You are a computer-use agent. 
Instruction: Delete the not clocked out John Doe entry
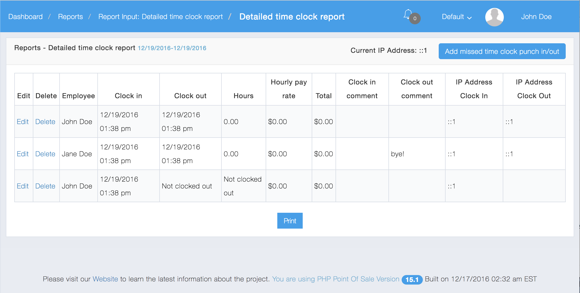pyautogui.click(x=45, y=186)
